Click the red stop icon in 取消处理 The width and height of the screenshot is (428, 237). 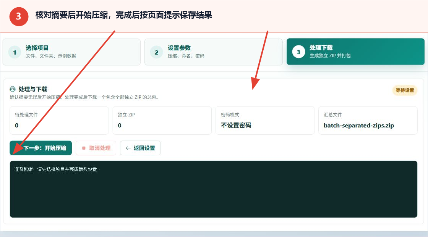[84, 148]
